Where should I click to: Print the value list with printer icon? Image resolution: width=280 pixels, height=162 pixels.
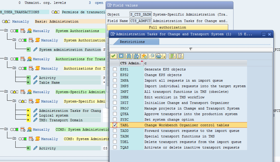pyautogui.click(x=159, y=56)
